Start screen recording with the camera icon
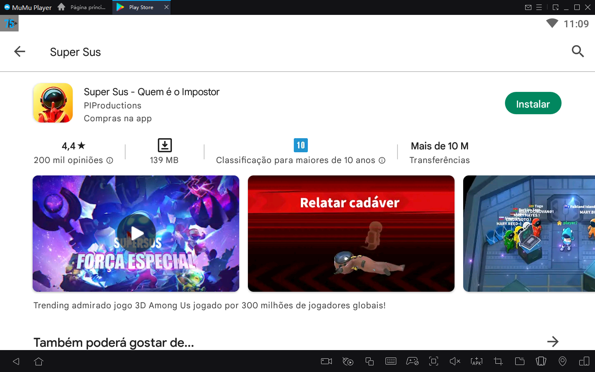 point(326,361)
